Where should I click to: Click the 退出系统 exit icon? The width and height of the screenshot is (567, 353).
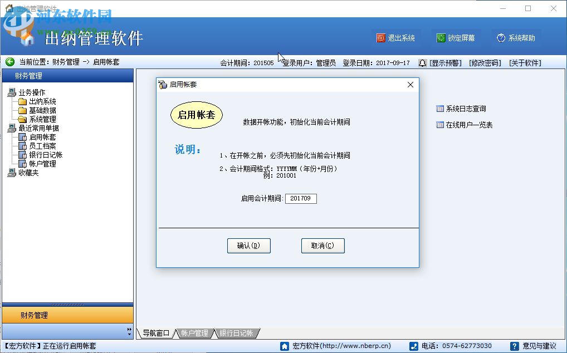(380, 37)
